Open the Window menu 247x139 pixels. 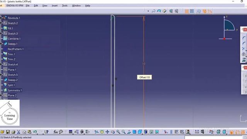pyautogui.click(x=76, y=5)
